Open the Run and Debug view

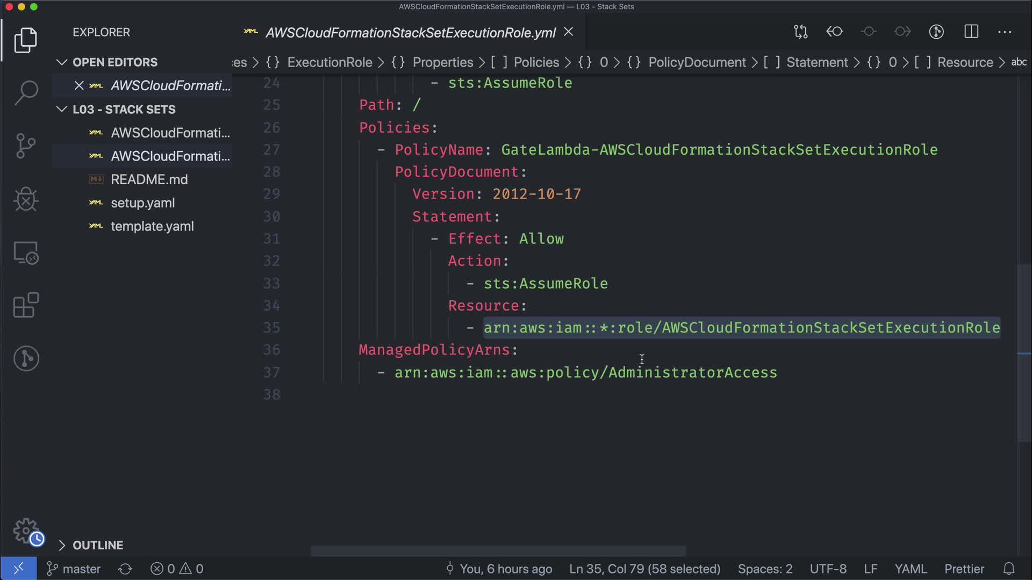coord(26,199)
